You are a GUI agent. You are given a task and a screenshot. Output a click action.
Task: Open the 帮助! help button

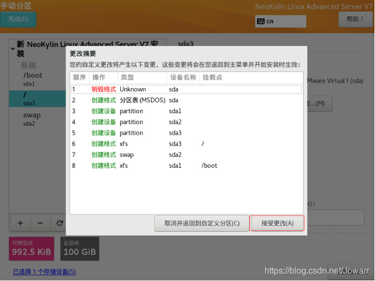click(356, 19)
